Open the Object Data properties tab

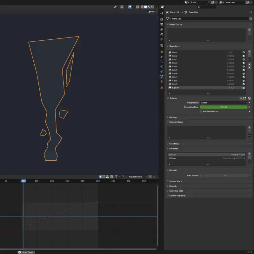tap(162, 77)
